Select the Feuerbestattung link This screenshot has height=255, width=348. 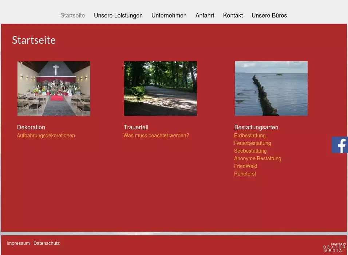pyautogui.click(x=252, y=143)
